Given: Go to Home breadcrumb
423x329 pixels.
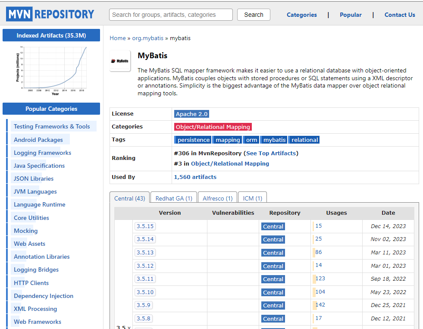Looking at the screenshot, I should (118, 38).
